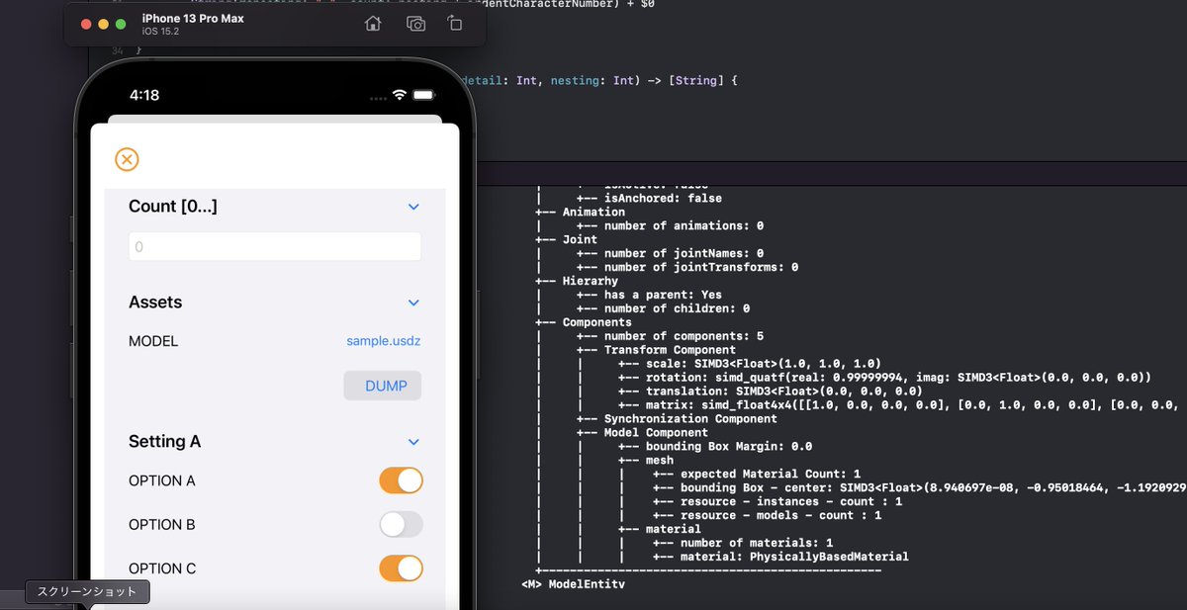
Task: Click the 4:18 clock in status bar
Action: click(x=144, y=95)
